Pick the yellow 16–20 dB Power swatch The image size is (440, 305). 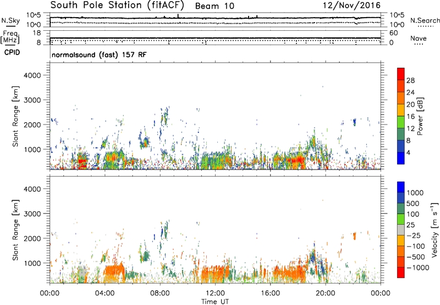[401, 110]
